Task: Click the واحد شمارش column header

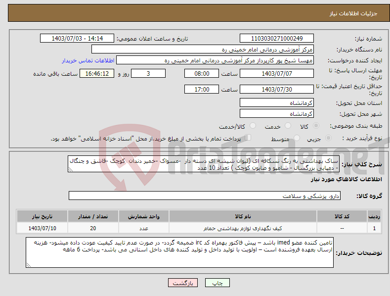Action: (144, 216)
